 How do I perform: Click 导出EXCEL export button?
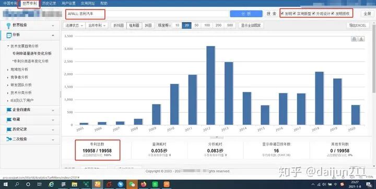click(x=358, y=26)
